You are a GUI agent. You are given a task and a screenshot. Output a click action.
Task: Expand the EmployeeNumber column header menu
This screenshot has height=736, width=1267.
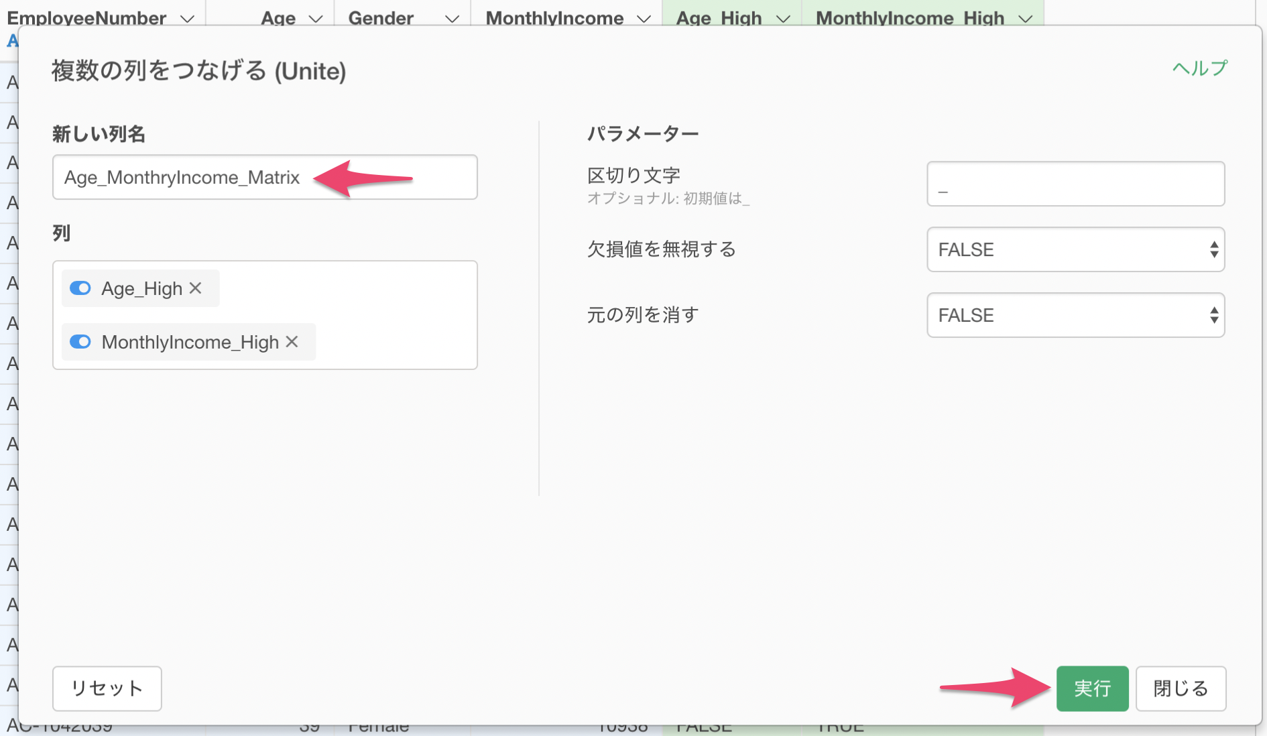coord(188,18)
